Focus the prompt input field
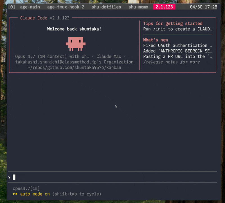225x203 pixels. click(112, 177)
